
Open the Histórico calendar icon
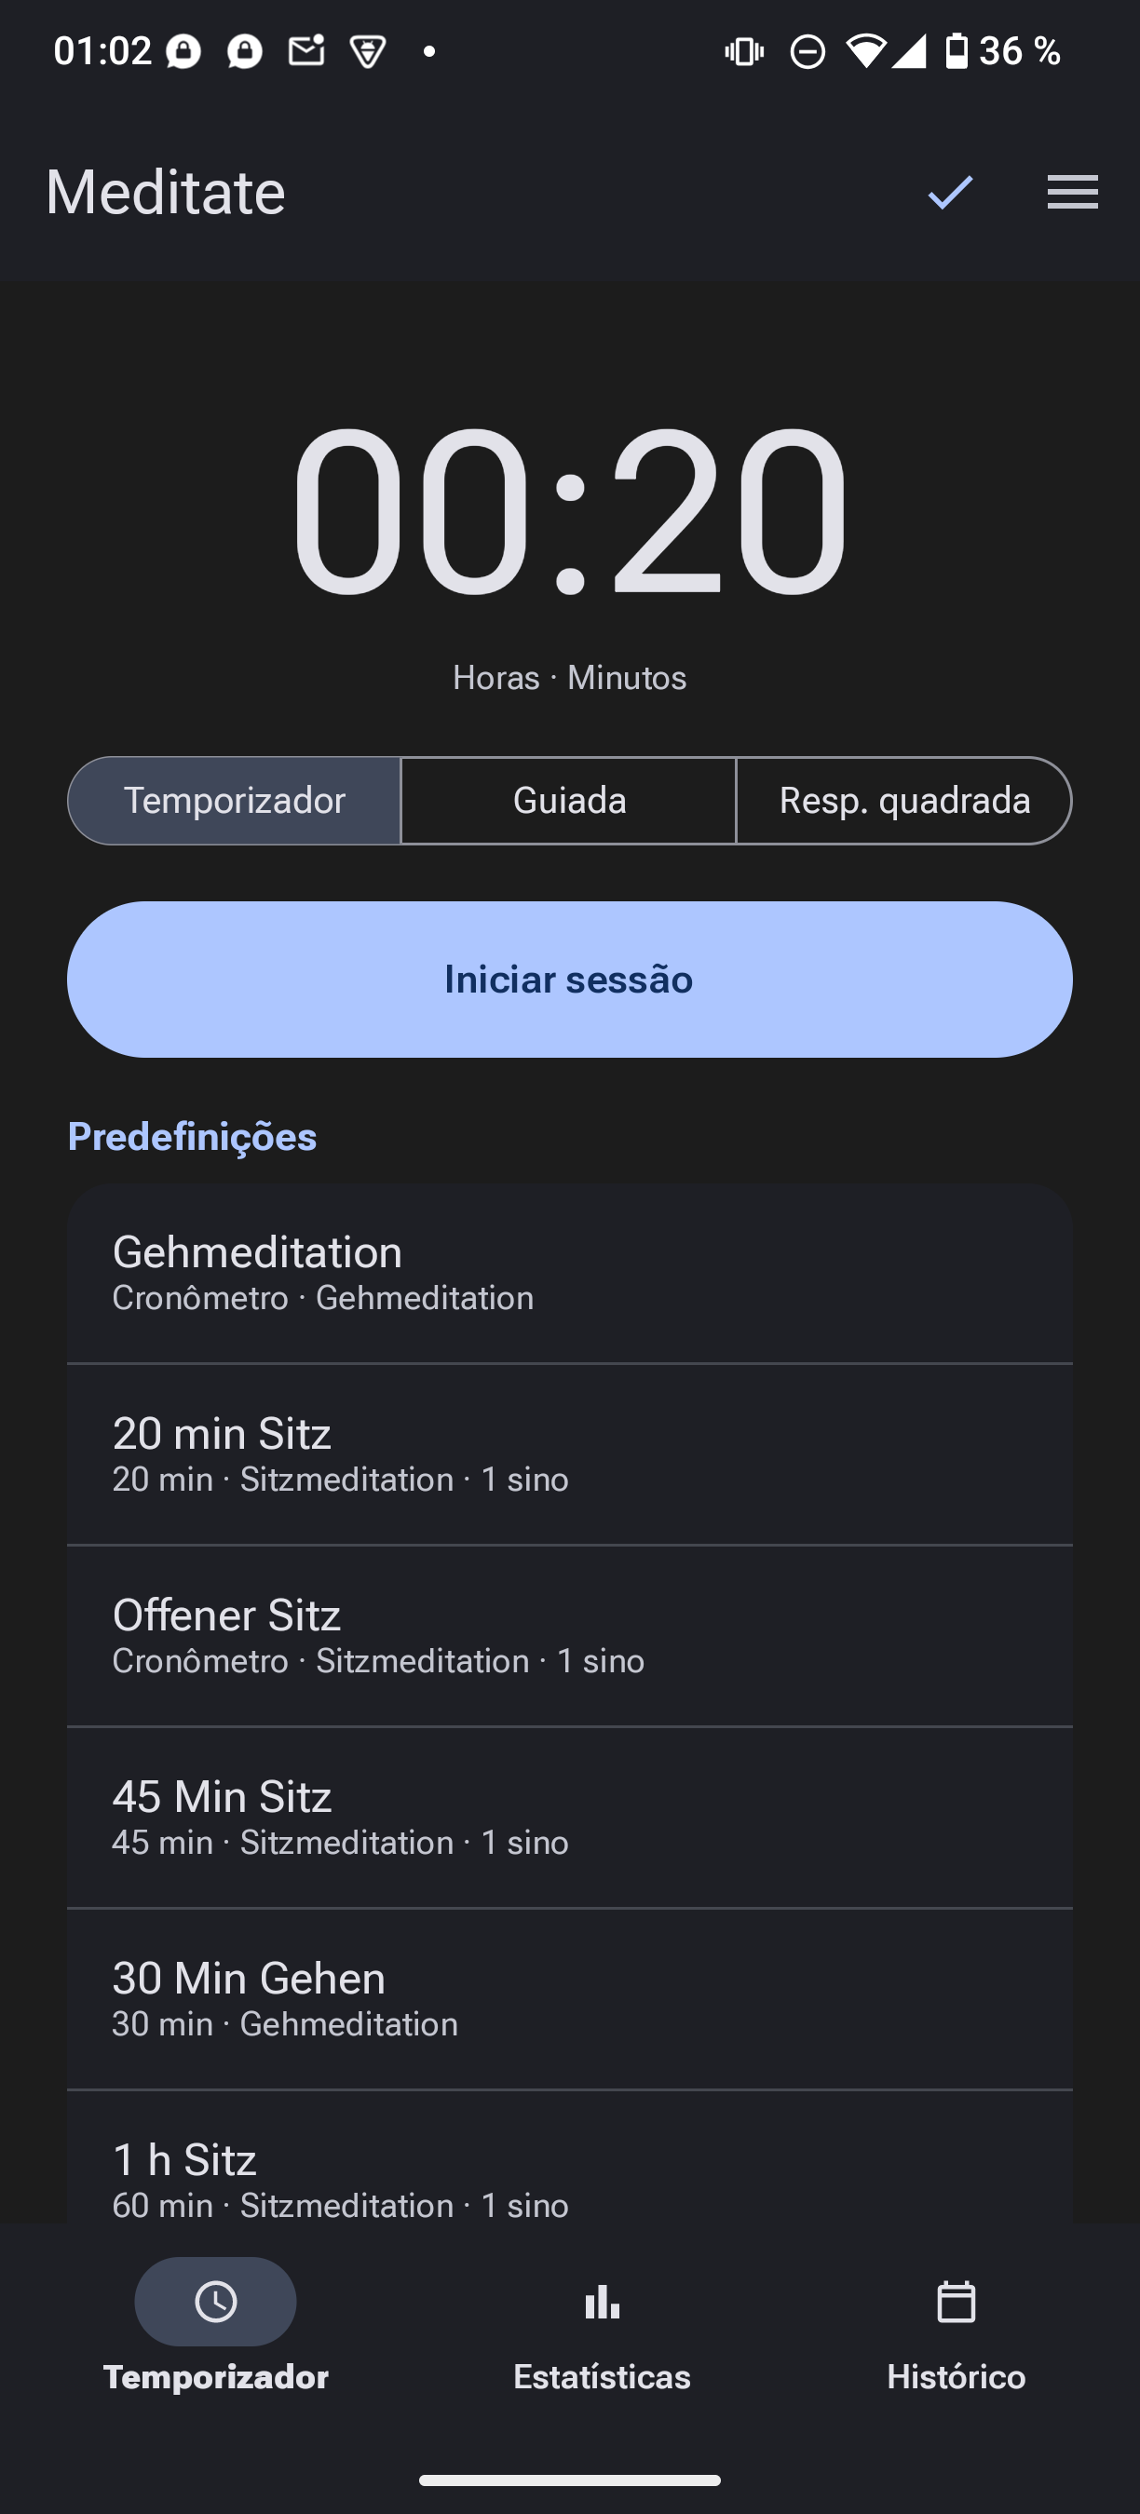tap(956, 2302)
